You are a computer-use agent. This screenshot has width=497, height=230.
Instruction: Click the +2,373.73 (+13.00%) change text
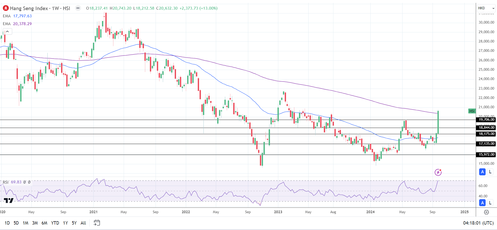(199, 8)
